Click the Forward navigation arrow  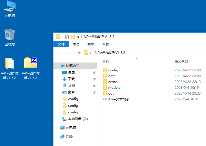point(67,53)
